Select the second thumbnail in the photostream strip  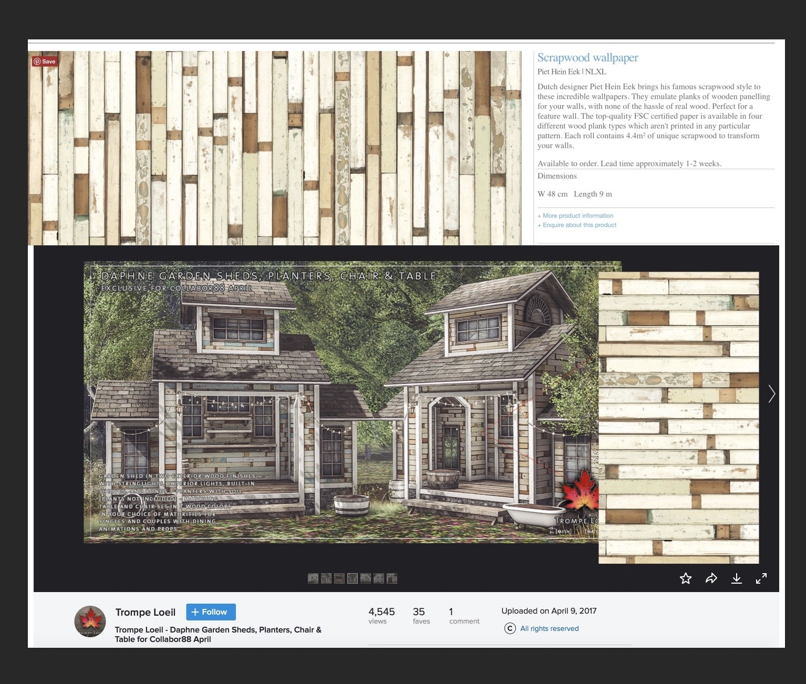coord(326,578)
